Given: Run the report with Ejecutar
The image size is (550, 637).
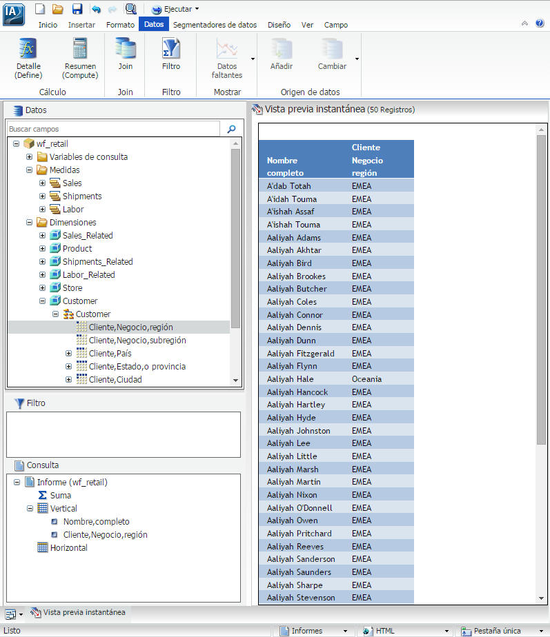Looking at the screenshot, I should click(x=172, y=9).
